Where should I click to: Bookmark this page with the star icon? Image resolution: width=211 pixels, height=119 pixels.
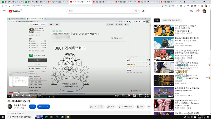(173, 6)
